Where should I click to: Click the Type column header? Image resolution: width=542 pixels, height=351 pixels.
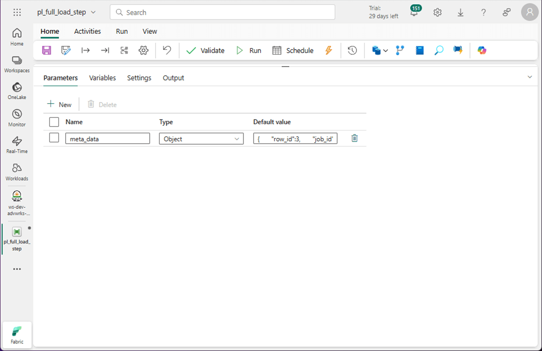coord(166,122)
